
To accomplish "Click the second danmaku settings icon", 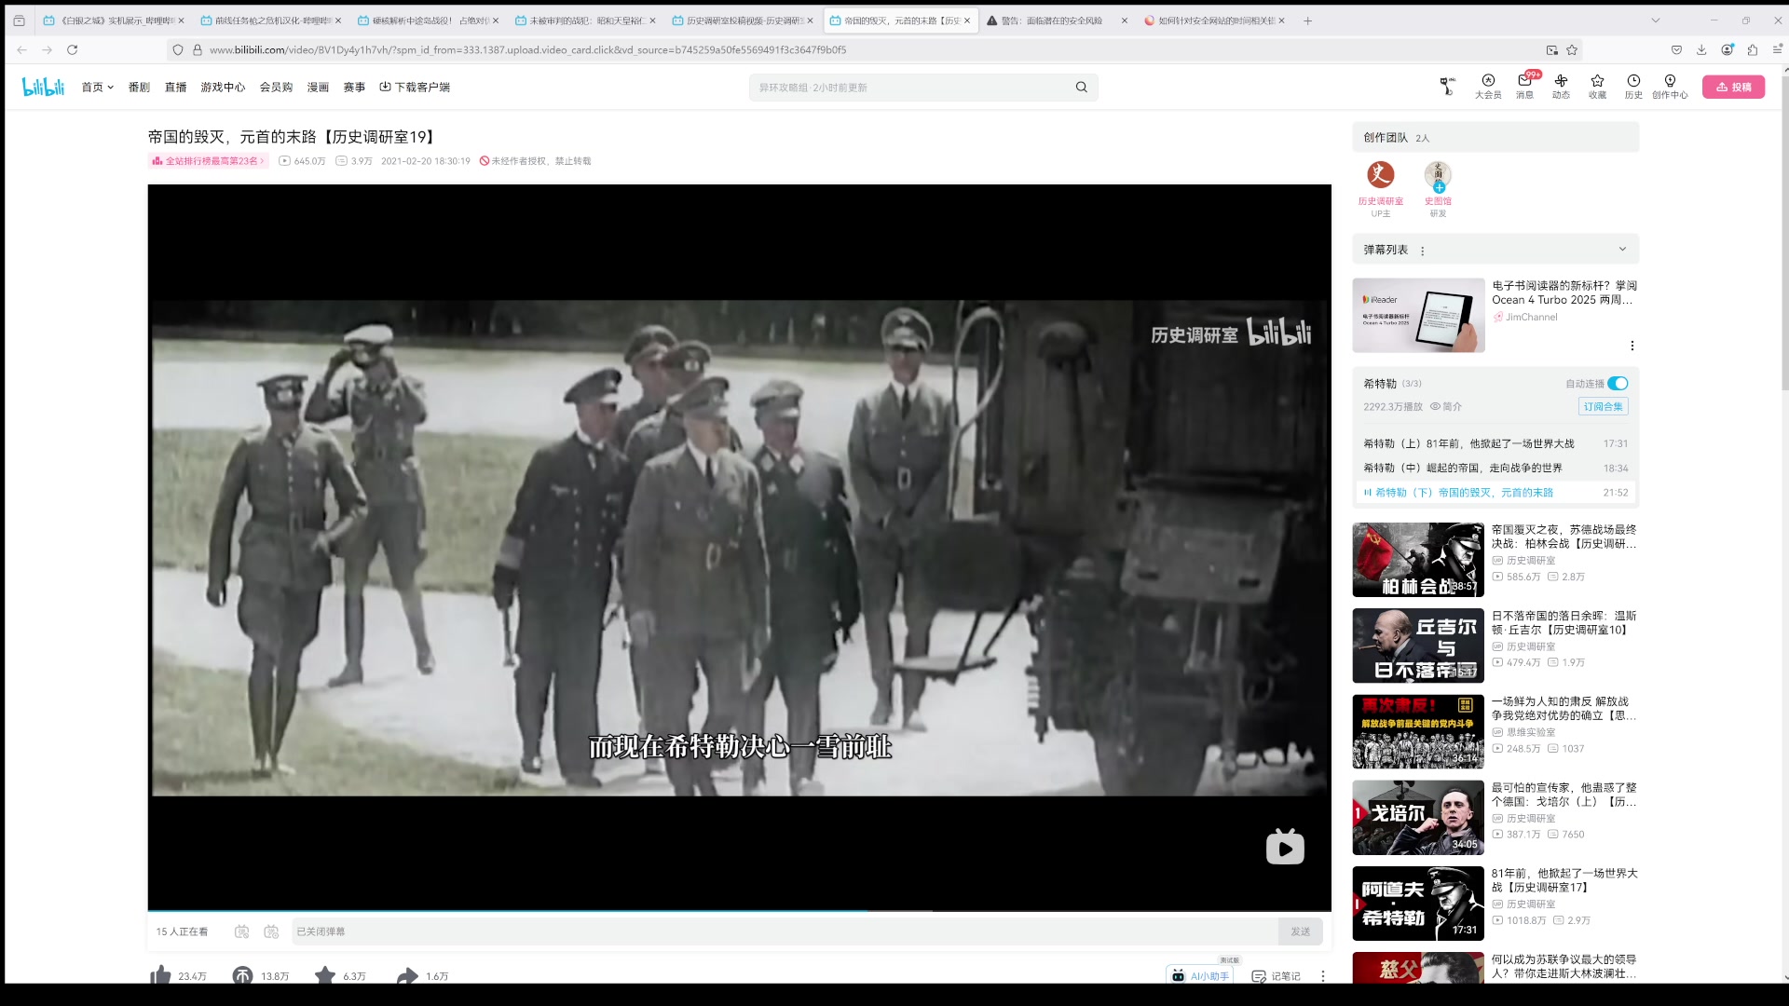I will (x=271, y=931).
